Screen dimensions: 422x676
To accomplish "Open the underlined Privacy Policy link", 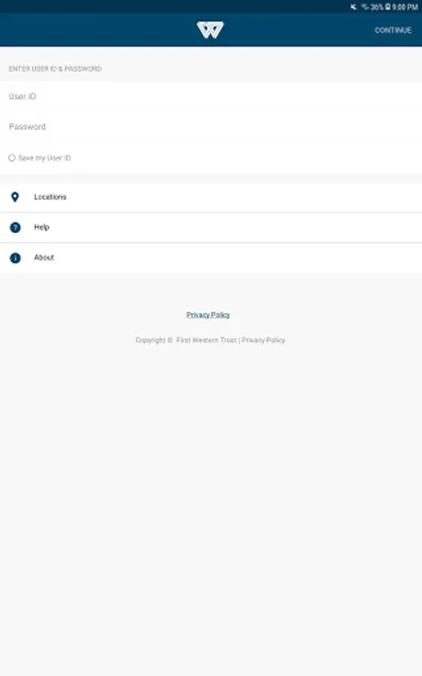I will click(208, 315).
